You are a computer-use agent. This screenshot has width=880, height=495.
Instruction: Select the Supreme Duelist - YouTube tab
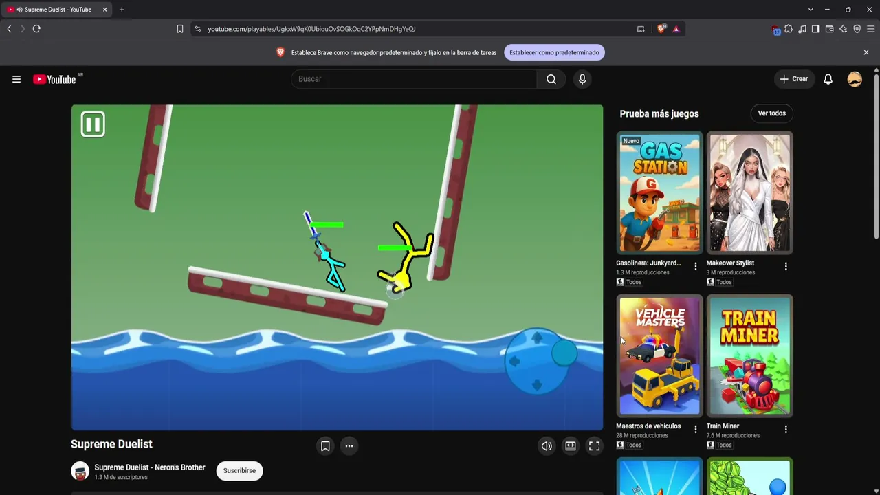coord(57,10)
